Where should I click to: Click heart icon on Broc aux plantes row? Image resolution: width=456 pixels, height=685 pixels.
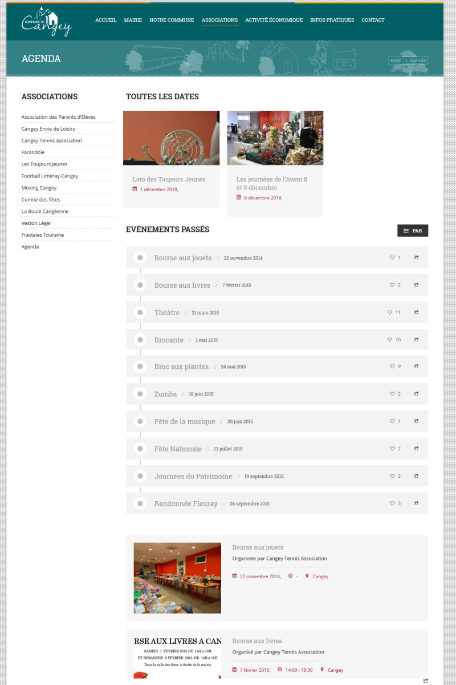(x=392, y=366)
